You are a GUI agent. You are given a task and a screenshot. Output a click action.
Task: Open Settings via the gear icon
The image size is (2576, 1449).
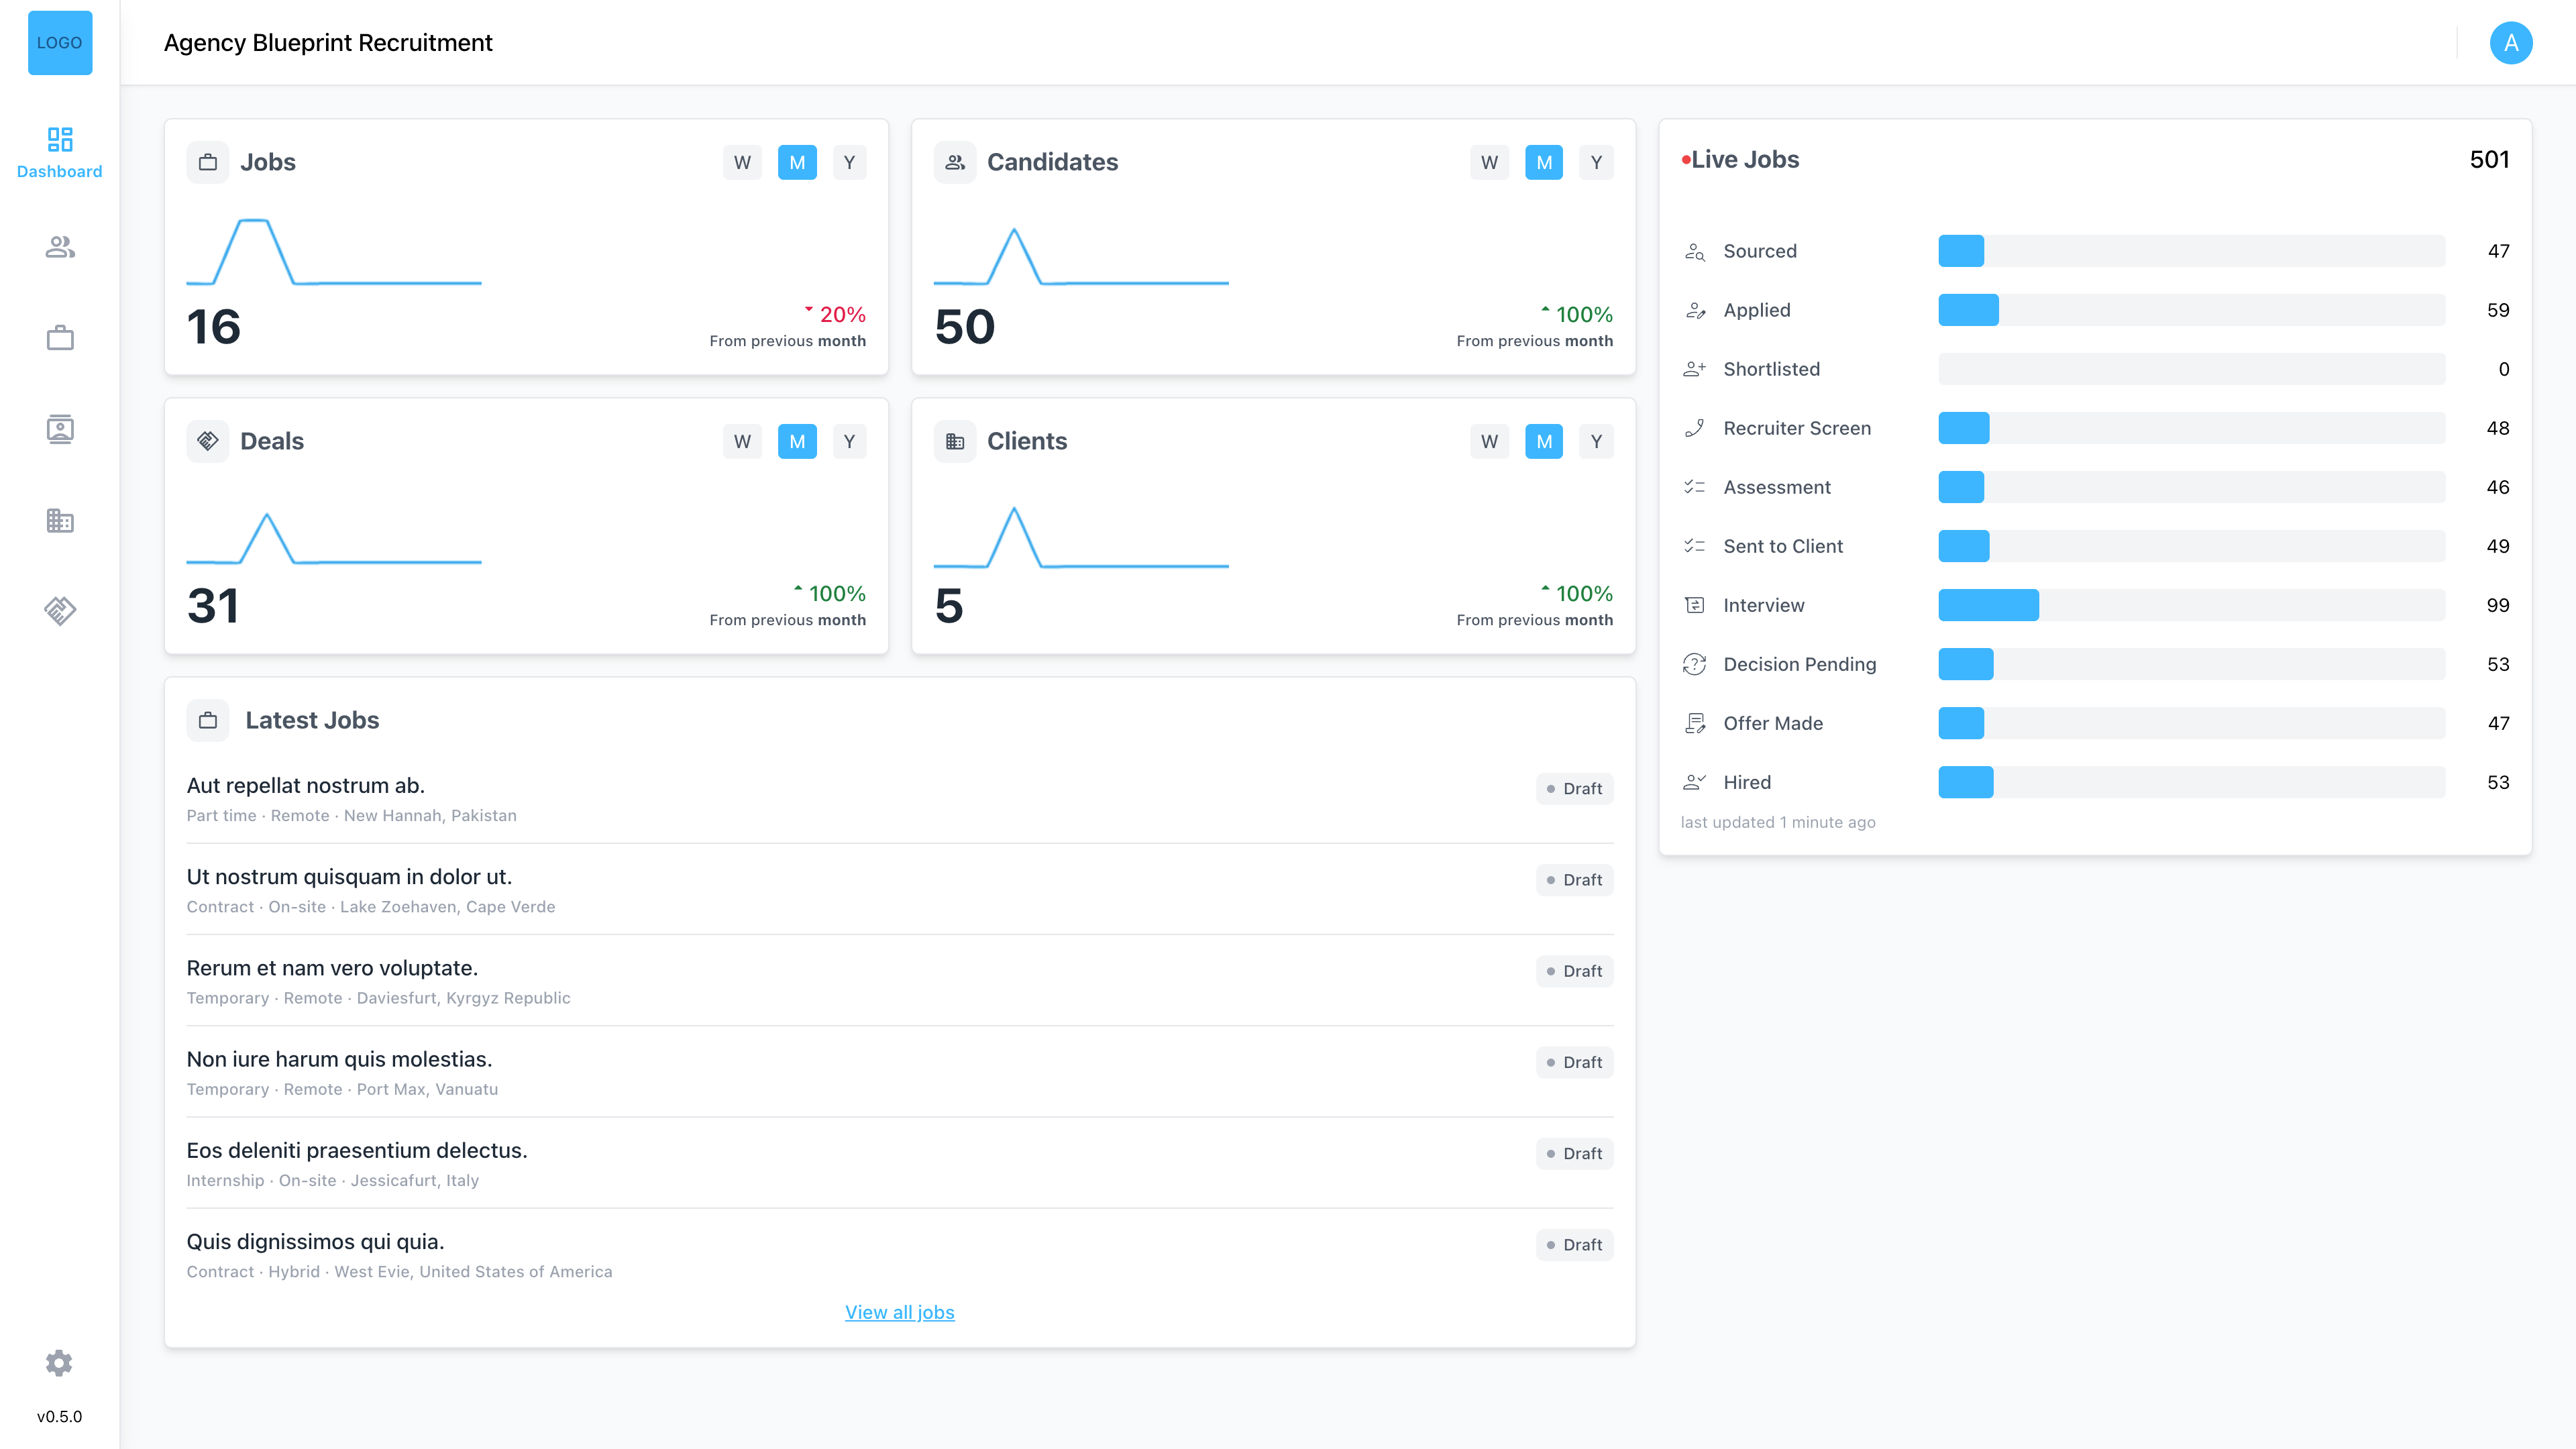[x=59, y=1362]
